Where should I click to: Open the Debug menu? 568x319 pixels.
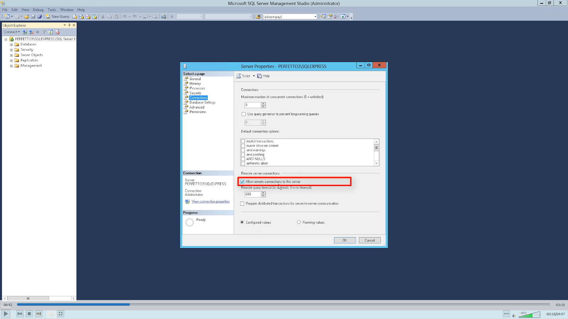[38, 10]
